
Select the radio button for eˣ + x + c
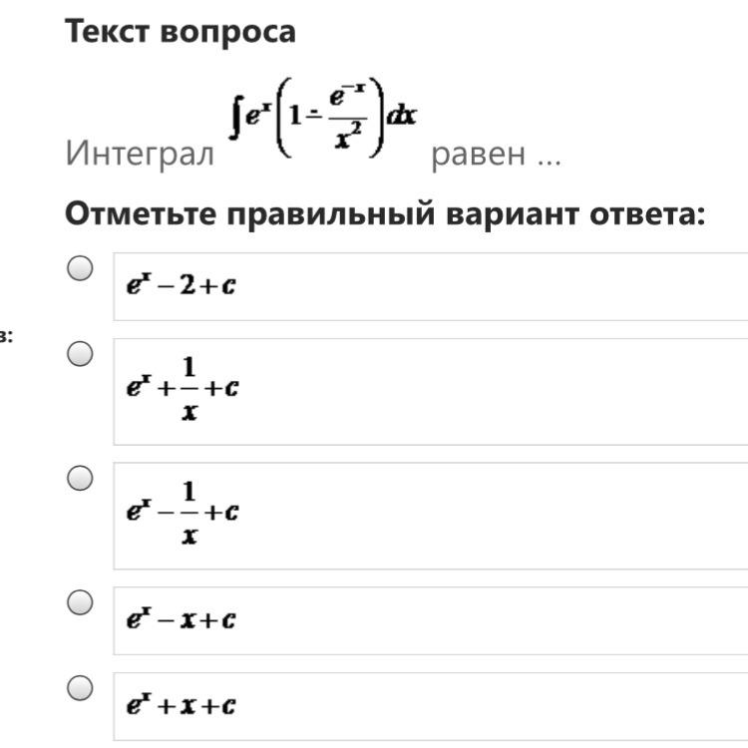tap(80, 688)
